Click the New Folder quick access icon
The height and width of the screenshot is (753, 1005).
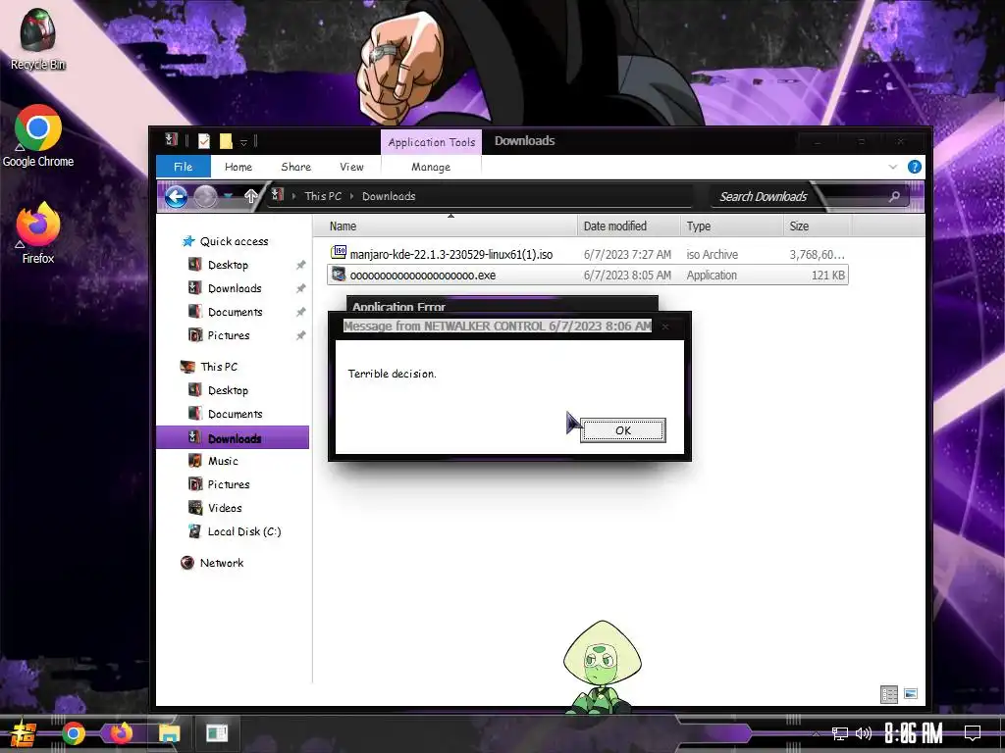click(x=226, y=141)
